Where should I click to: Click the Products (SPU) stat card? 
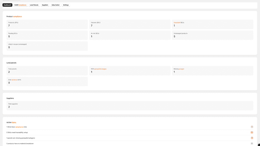pos(47,24)
